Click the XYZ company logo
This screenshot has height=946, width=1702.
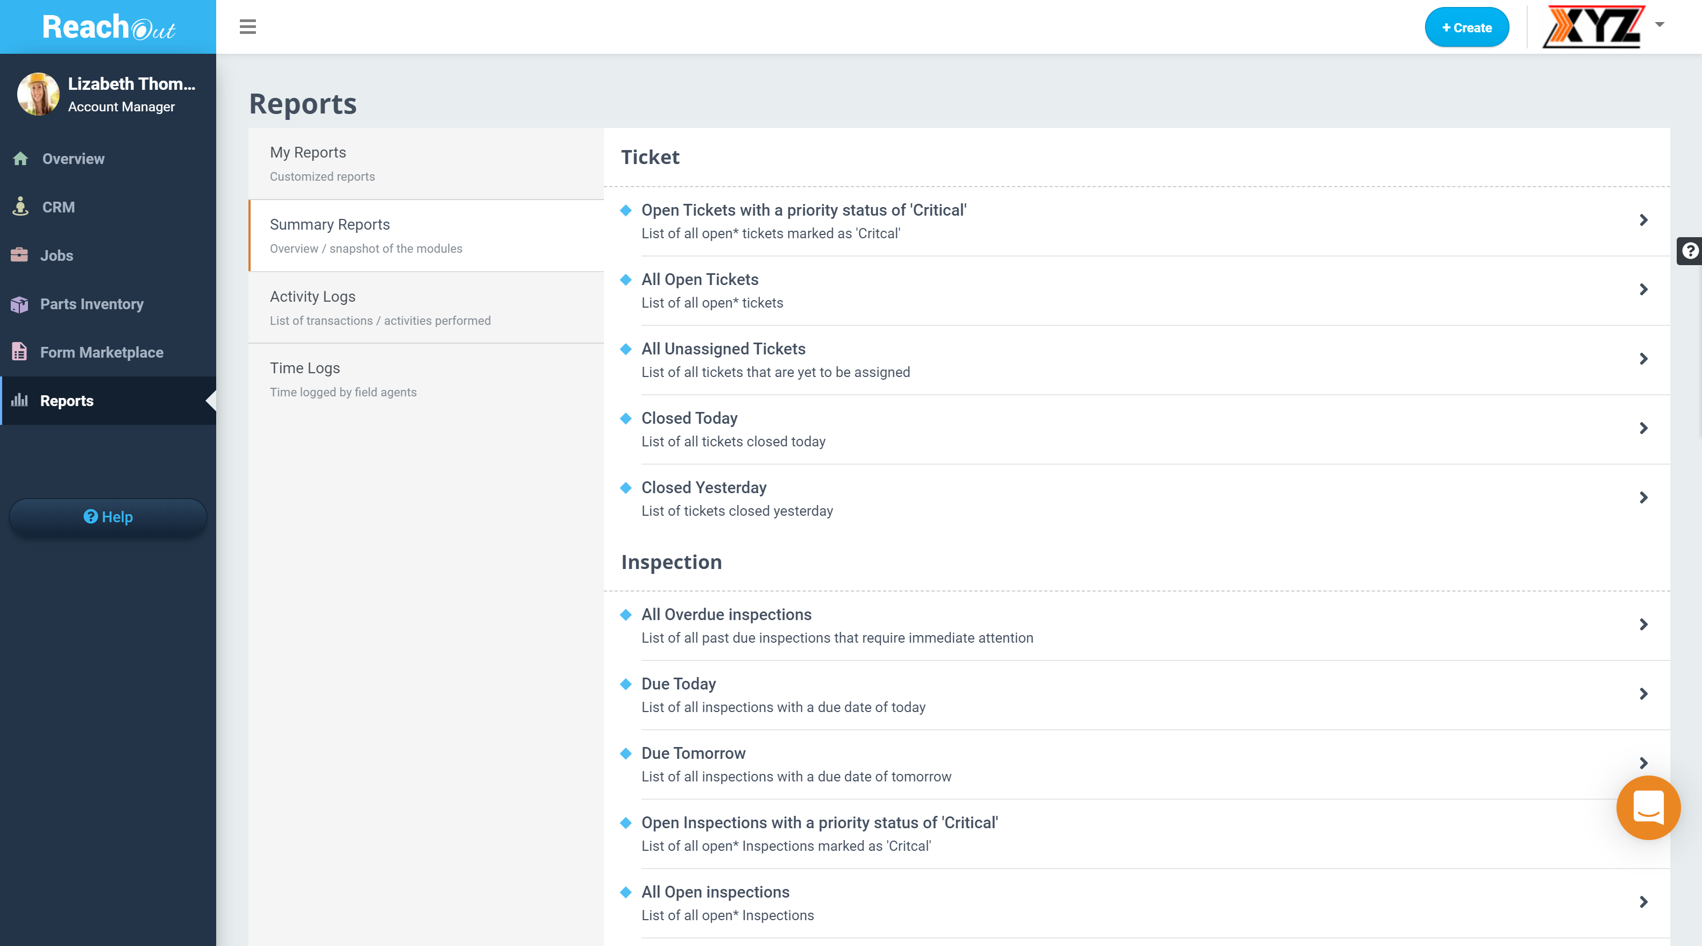coord(1594,27)
